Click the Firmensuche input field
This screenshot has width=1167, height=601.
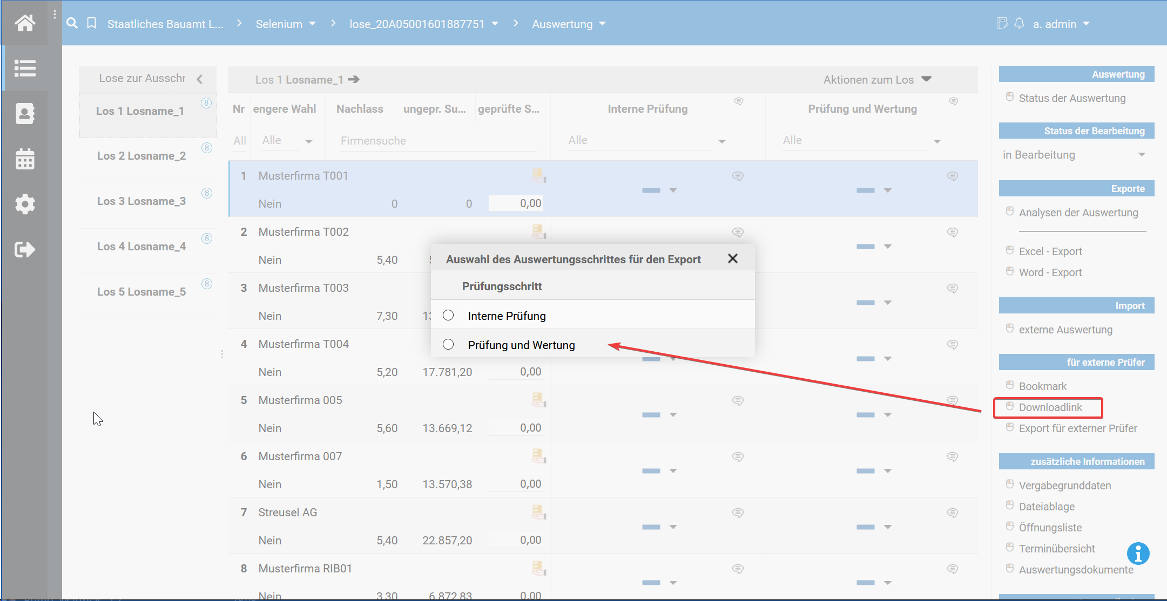(438, 140)
